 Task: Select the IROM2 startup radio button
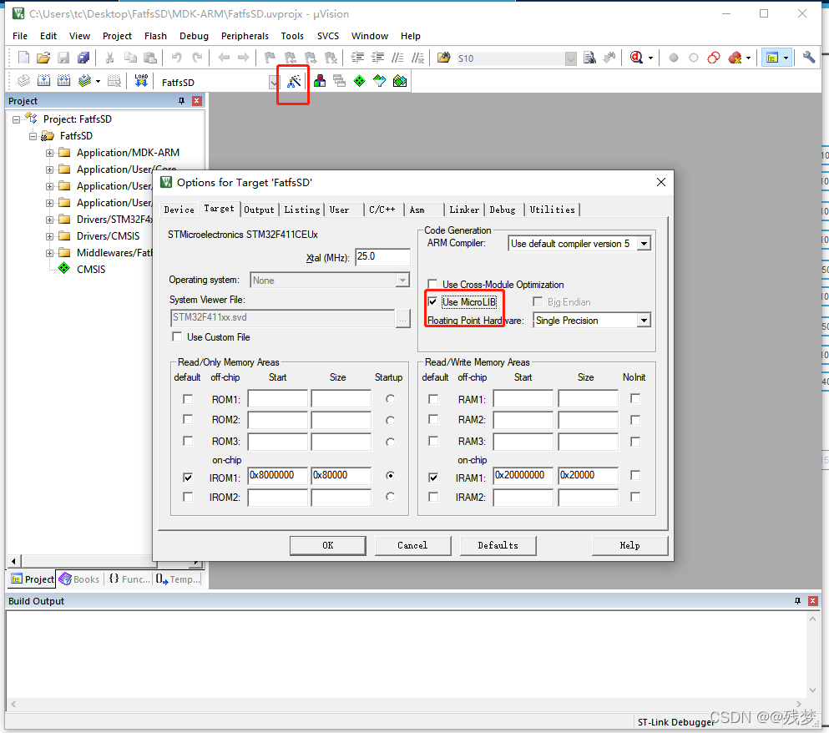pyautogui.click(x=389, y=497)
